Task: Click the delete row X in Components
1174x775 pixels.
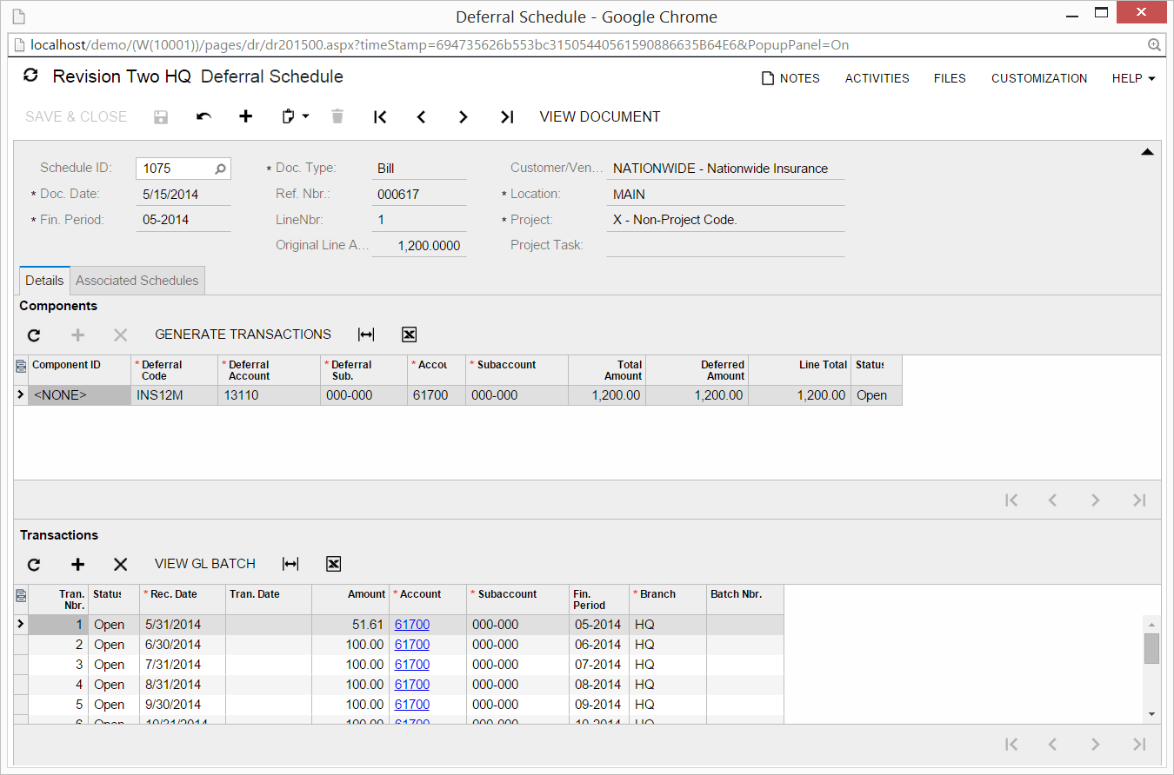Action: tap(121, 335)
